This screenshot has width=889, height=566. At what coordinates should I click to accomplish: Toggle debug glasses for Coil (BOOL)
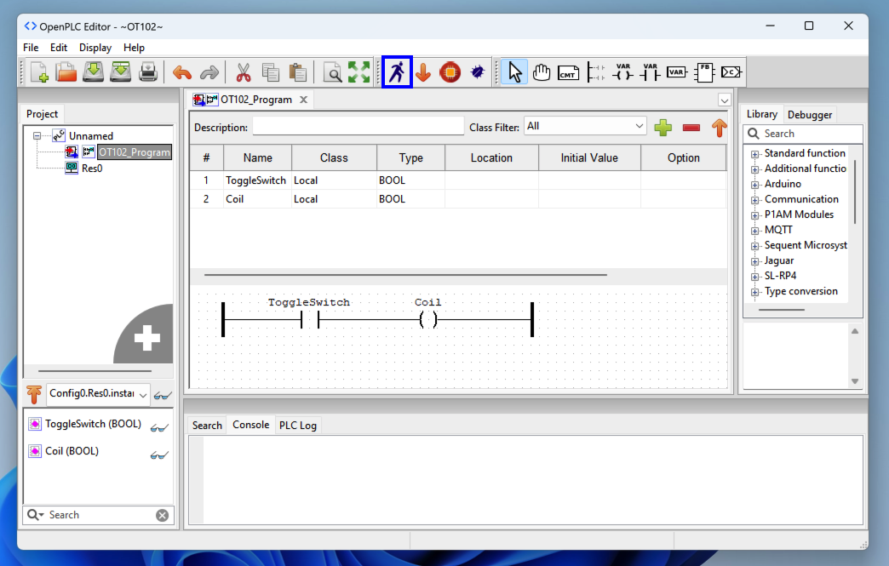coord(159,455)
